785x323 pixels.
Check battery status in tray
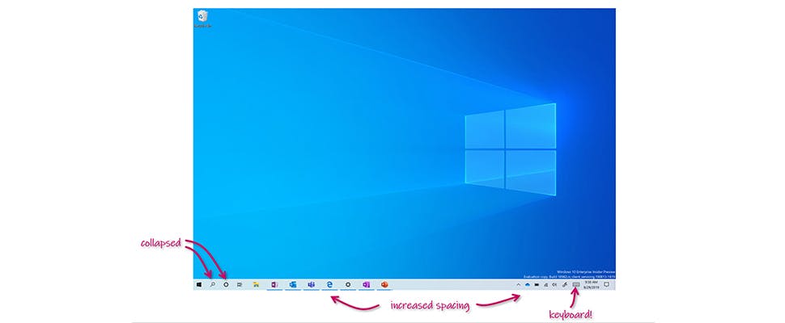click(537, 284)
